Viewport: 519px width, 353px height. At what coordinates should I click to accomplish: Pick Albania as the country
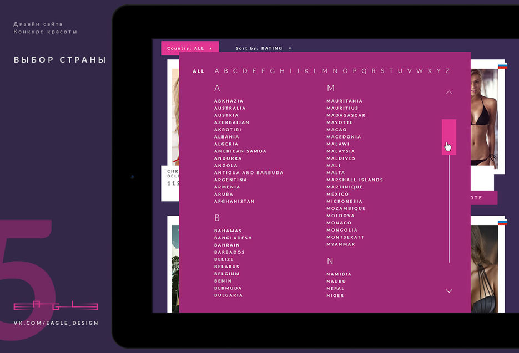[x=226, y=137]
